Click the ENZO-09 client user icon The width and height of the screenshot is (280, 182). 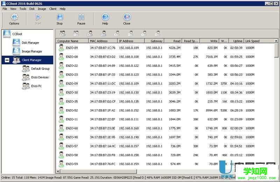(61, 83)
